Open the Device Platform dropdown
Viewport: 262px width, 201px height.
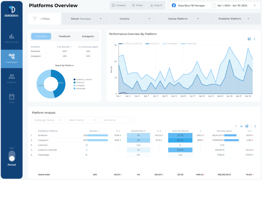coord(183,19)
